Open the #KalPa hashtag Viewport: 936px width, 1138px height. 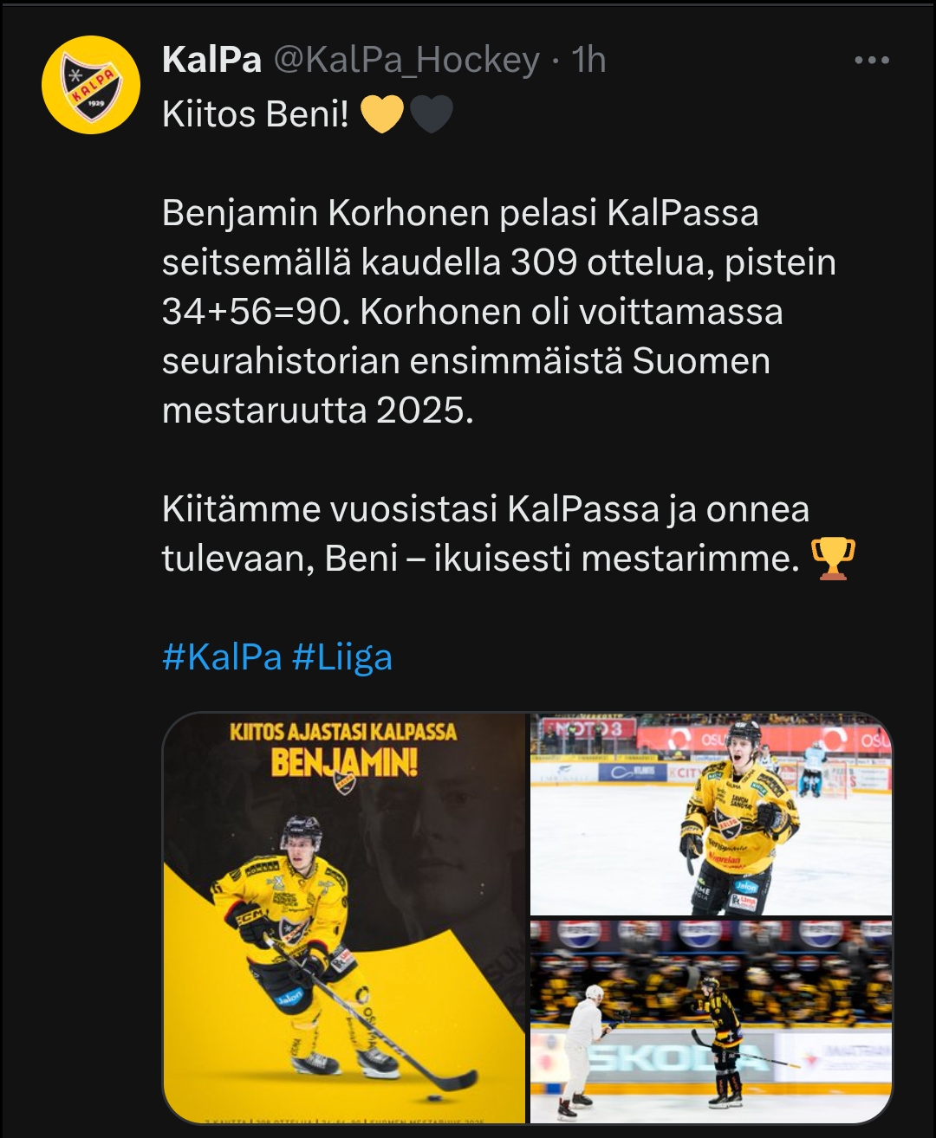tap(222, 657)
